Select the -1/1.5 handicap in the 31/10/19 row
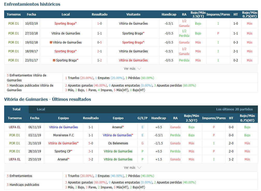Viewport: 261px width, 191px height. coord(159,143)
